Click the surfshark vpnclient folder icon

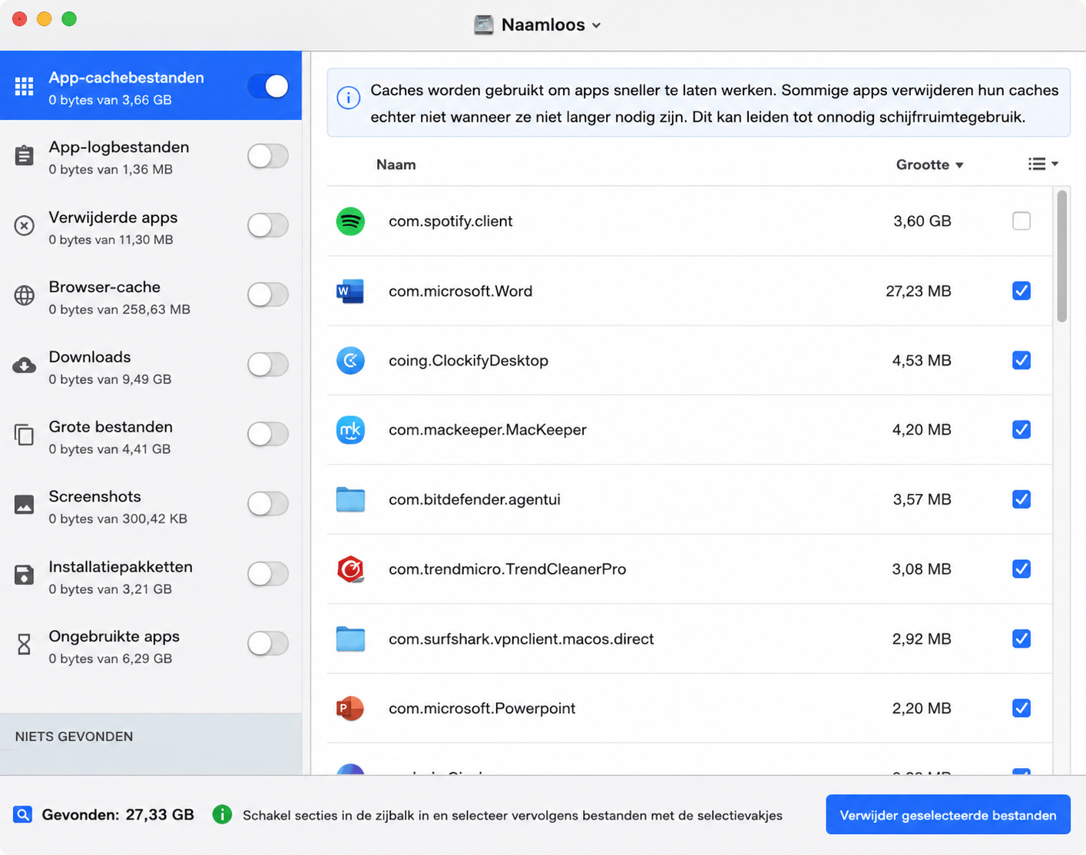350,639
